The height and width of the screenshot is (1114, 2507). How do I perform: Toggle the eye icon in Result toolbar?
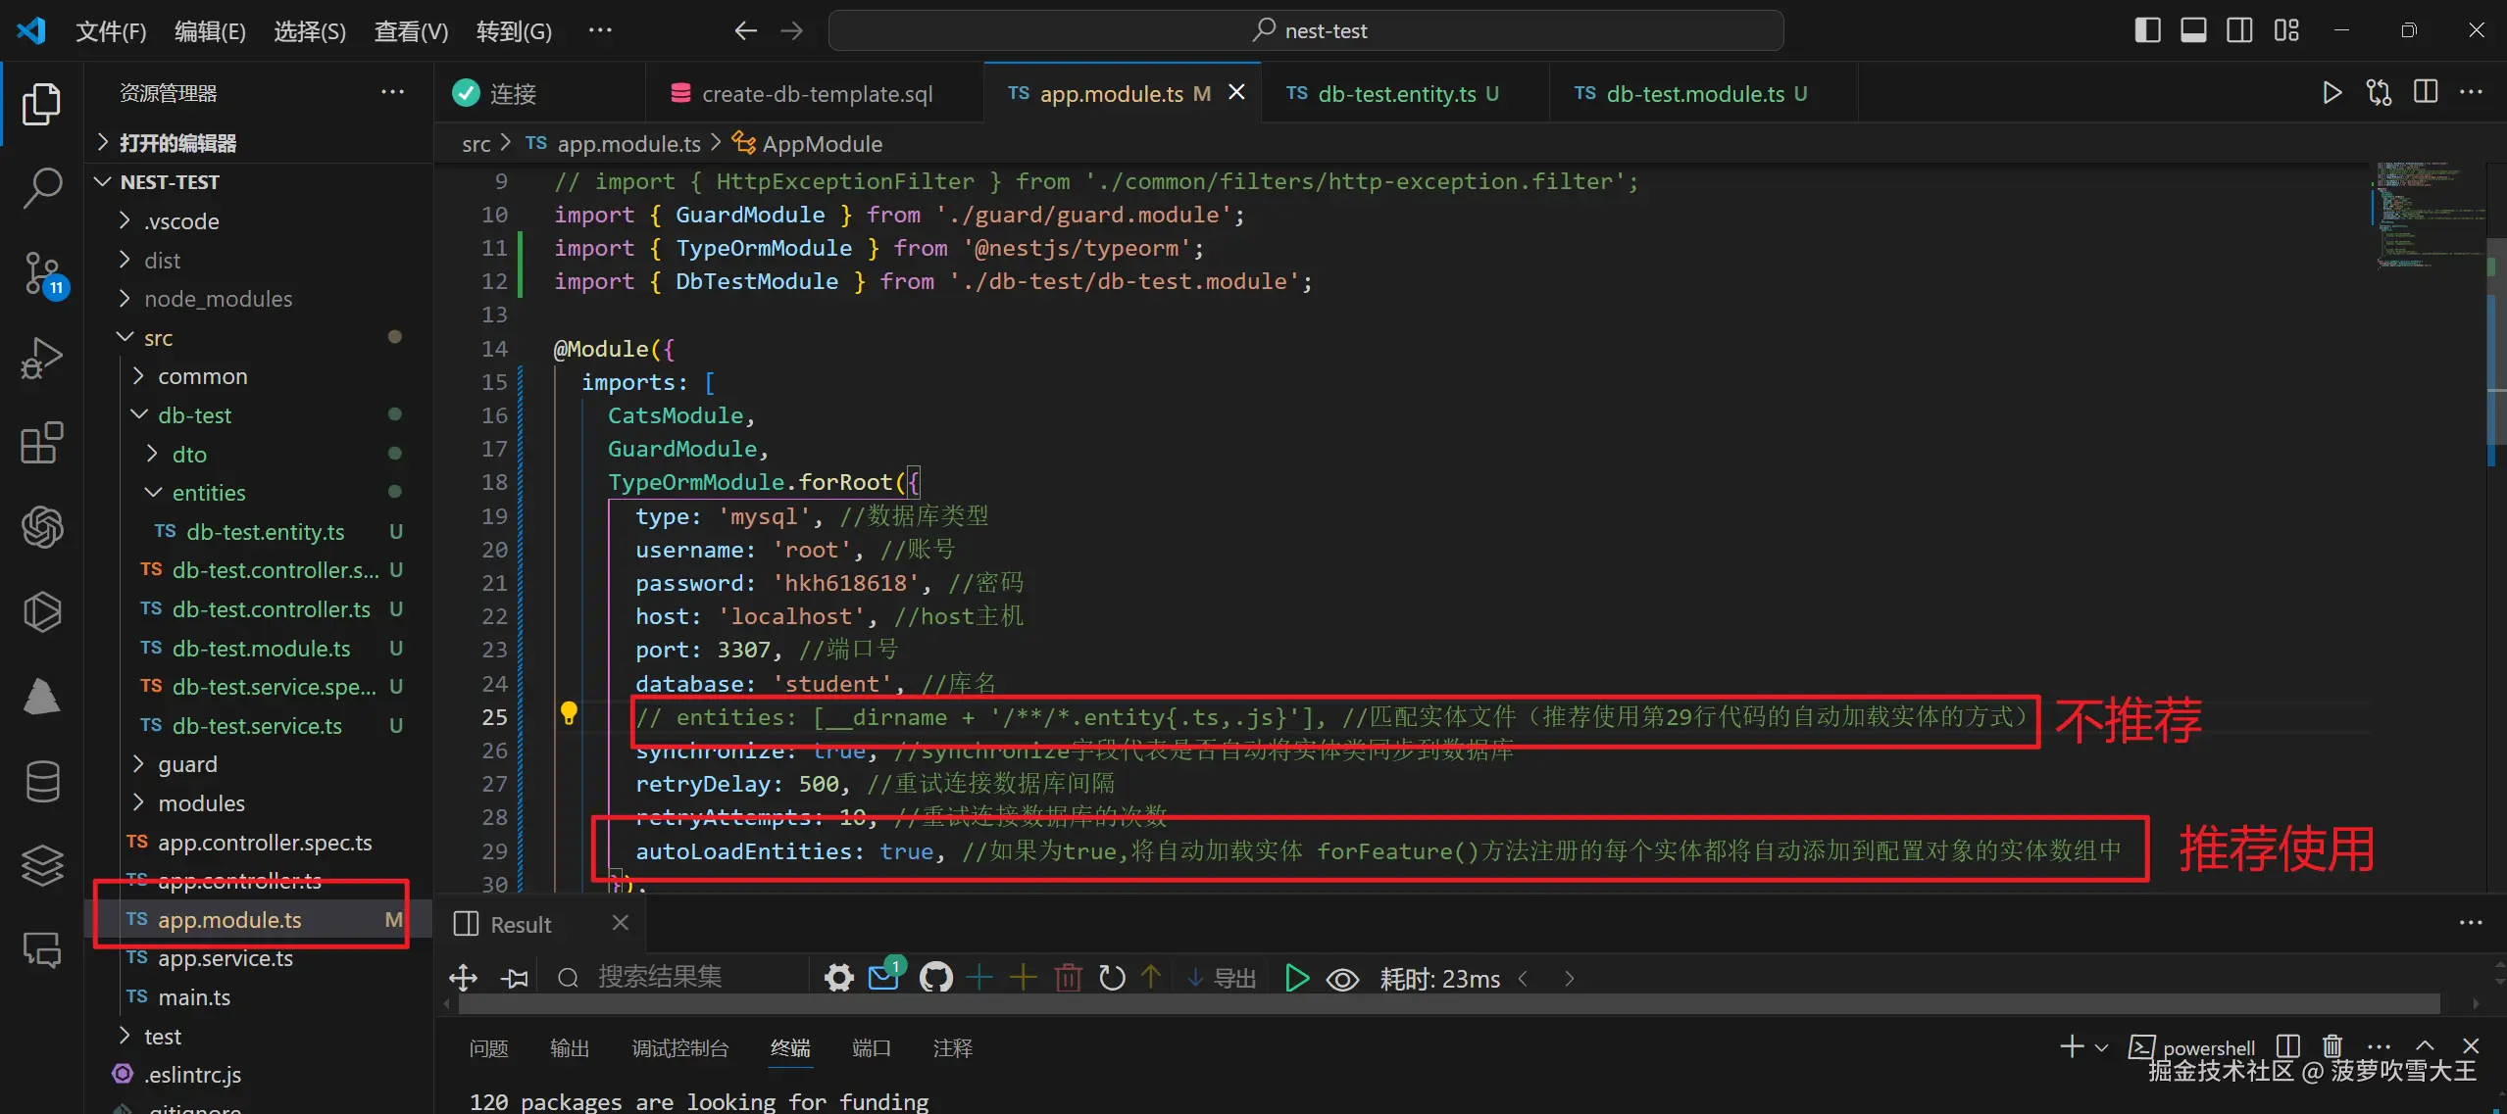pyautogui.click(x=1342, y=979)
